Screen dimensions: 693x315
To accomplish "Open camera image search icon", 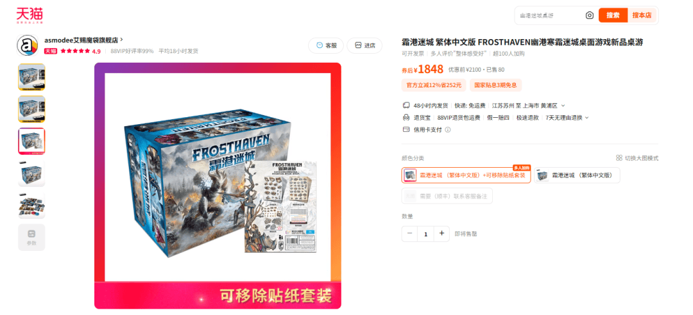I will point(590,15).
